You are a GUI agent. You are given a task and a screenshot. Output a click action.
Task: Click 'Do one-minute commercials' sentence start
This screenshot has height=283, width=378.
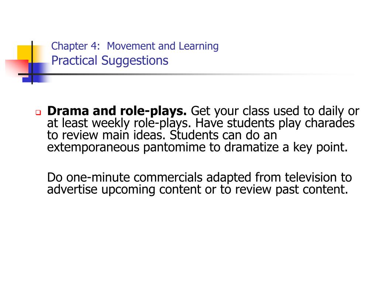point(125,177)
